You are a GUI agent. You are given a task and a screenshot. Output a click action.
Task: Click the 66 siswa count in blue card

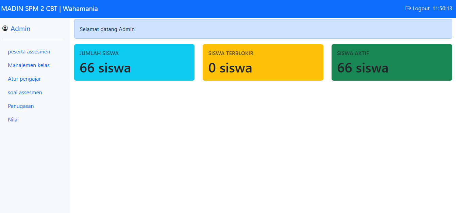coord(105,68)
